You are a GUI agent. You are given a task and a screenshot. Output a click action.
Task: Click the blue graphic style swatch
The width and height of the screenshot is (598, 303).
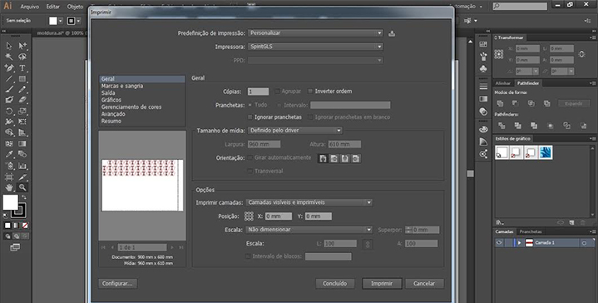click(546, 152)
